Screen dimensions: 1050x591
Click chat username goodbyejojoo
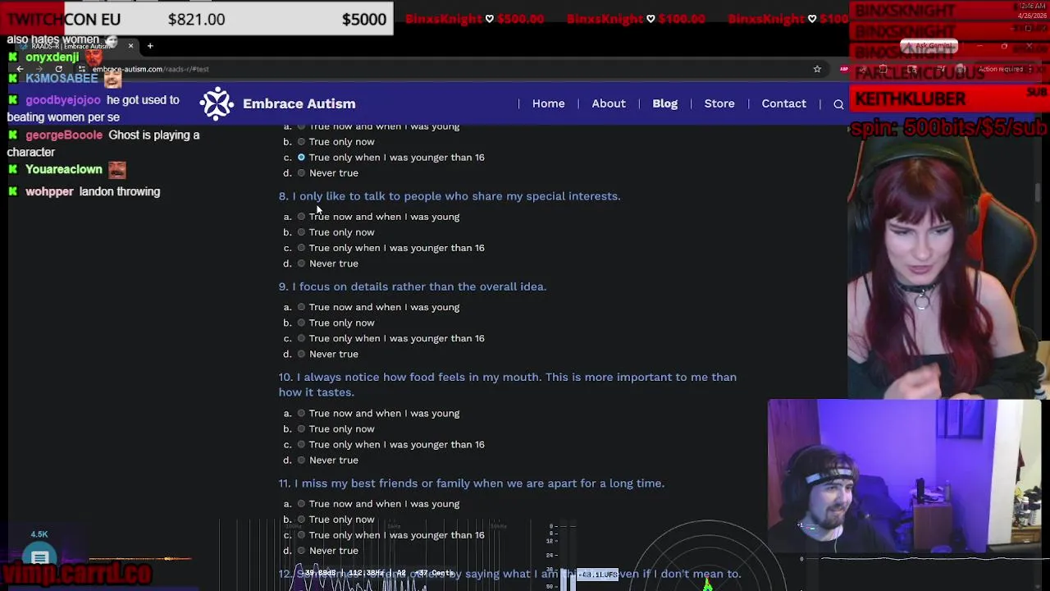(62, 100)
